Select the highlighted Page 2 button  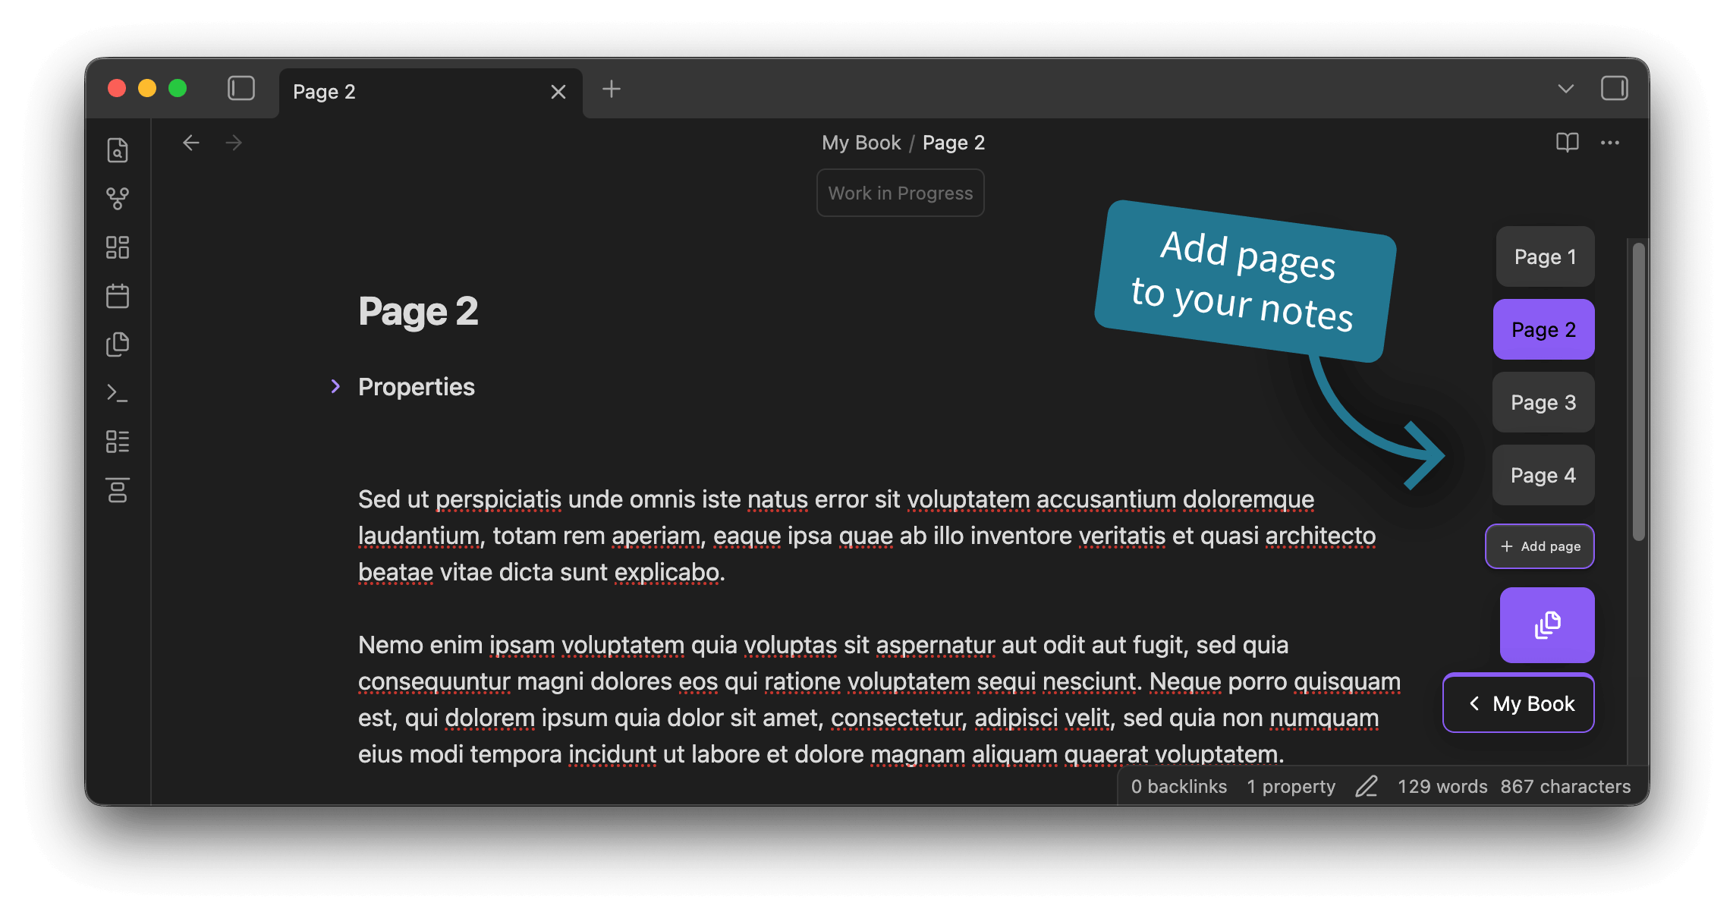click(x=1543, y=329)
